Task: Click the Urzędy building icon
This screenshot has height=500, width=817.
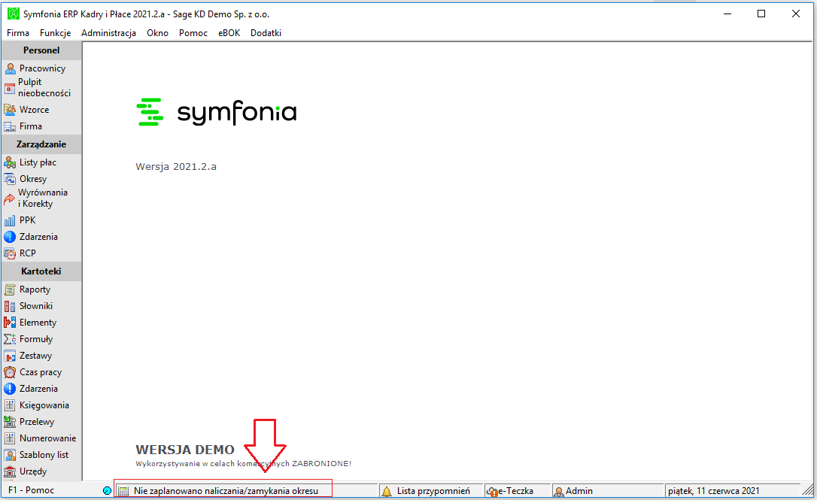Action: 10,471
